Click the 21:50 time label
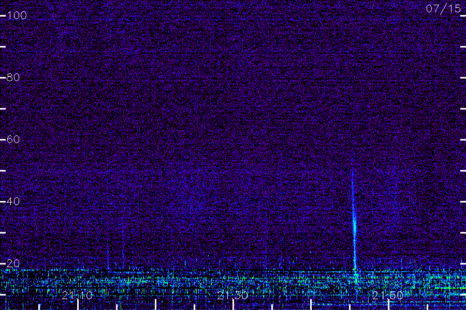466x310 pixels. (x=388, y=295)
